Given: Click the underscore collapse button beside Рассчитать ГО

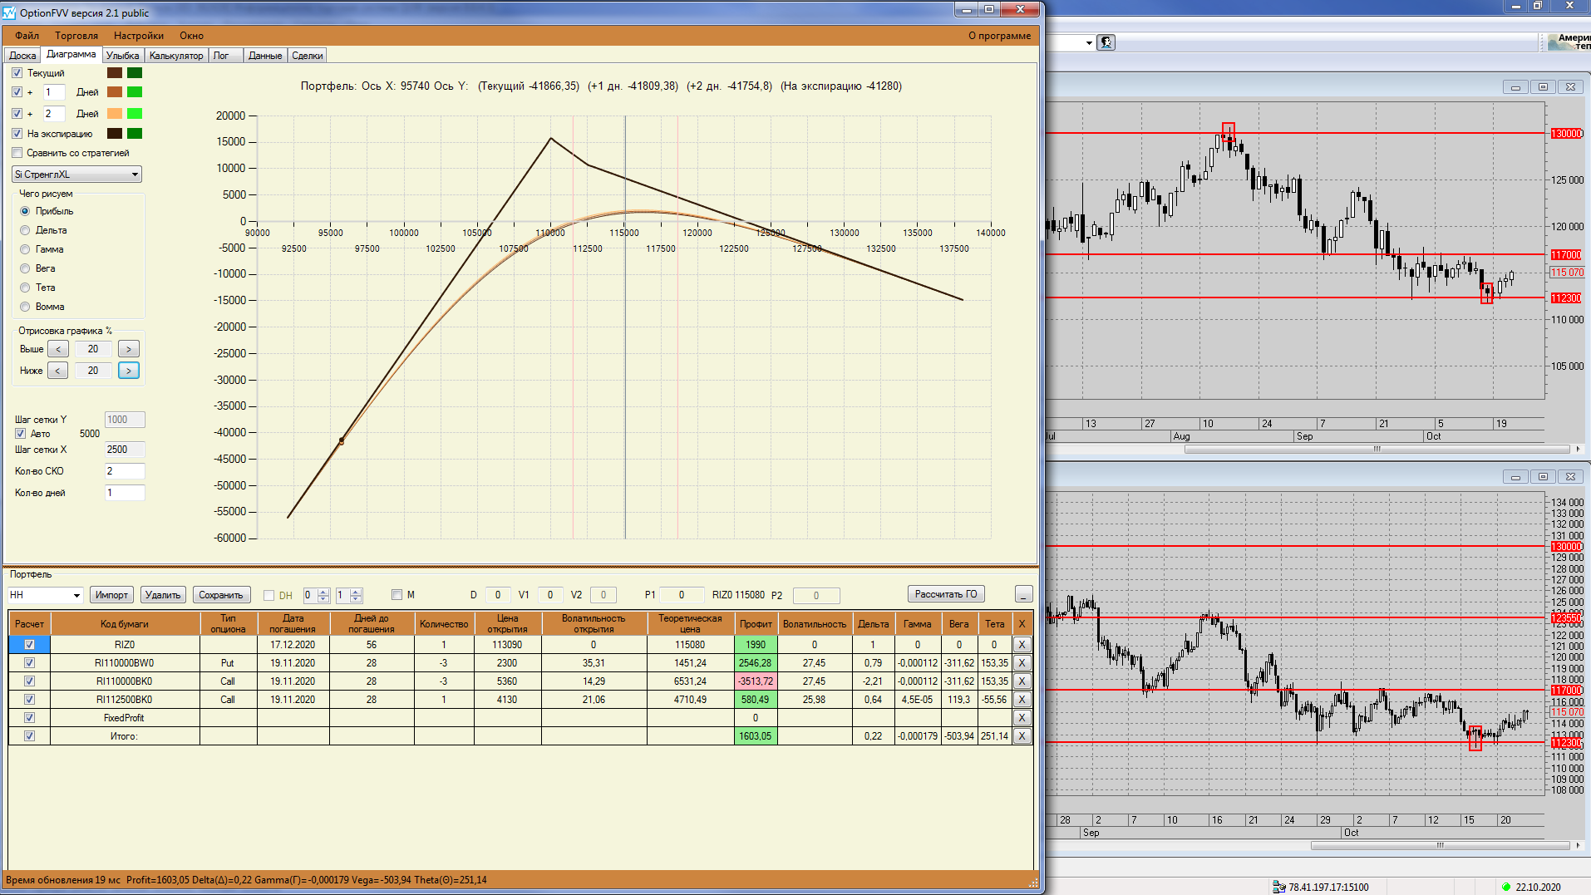Looking at the screenshot, I should tap(1024, 594).
